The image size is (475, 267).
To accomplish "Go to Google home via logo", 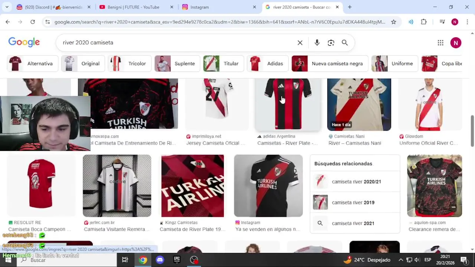I will click(24, 42).
